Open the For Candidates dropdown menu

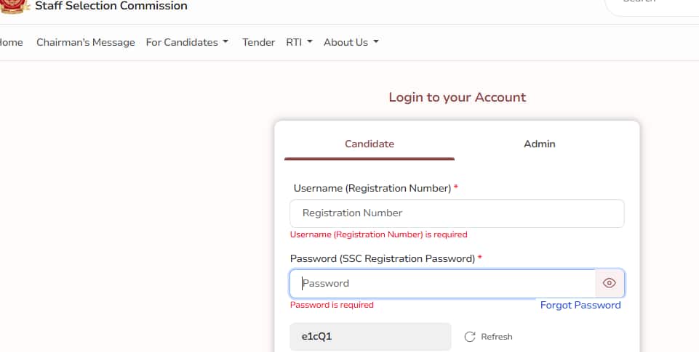pyautogui.click(x=187, y=42)
